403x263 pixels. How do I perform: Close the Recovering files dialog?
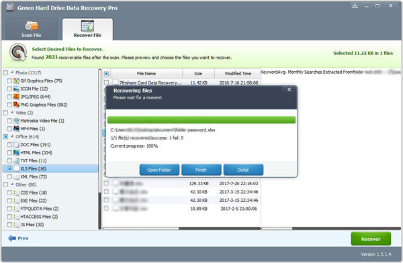289,89
